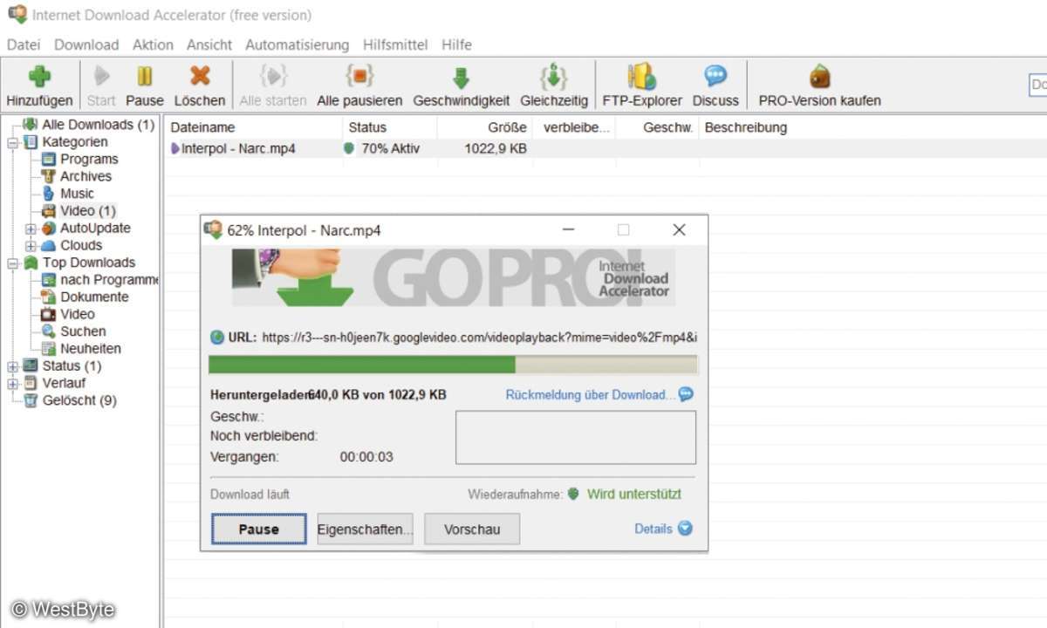Select the Verlauf tree label
Image resolution: width=1047 pixels, height=628 pixels.
point(64,383)
